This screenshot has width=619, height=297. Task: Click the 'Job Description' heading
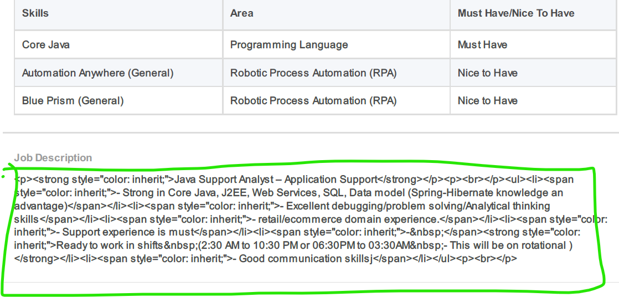pos(53,157)
